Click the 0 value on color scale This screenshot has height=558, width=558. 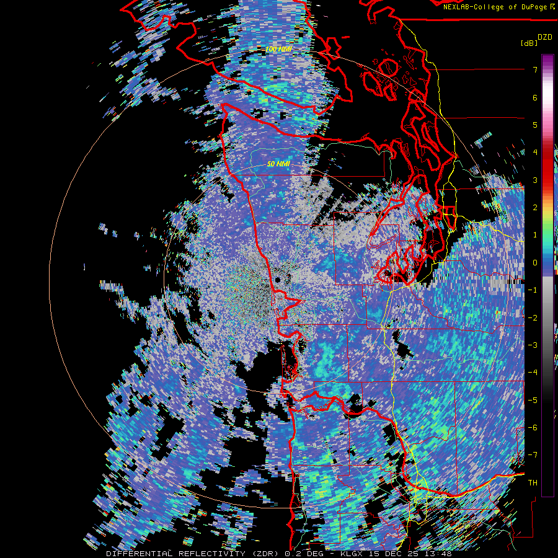[x=535, y=263]
